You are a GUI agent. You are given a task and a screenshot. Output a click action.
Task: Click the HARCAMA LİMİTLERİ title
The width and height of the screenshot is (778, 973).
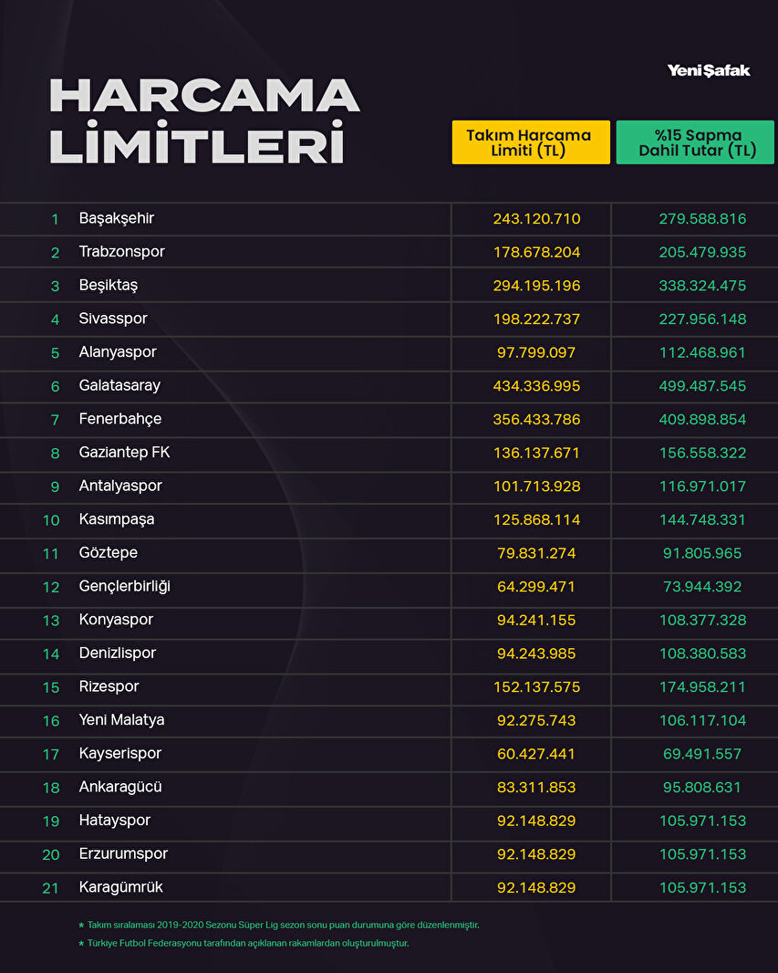(204, 120)
